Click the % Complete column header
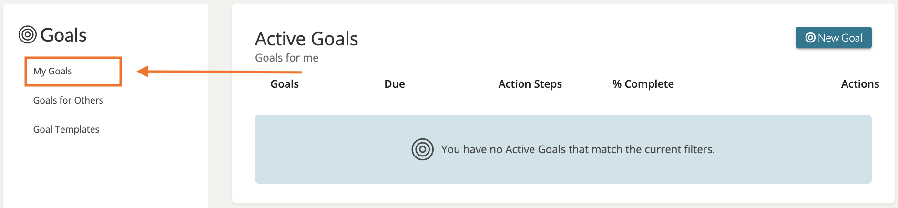Image resolution: width=898 pixels, height=208 pixels. [643, 84]
